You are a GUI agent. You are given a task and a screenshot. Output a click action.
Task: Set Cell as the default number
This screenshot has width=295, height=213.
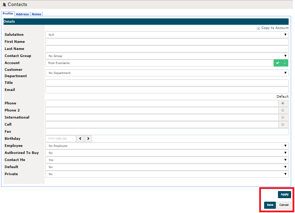pos(283,124)
